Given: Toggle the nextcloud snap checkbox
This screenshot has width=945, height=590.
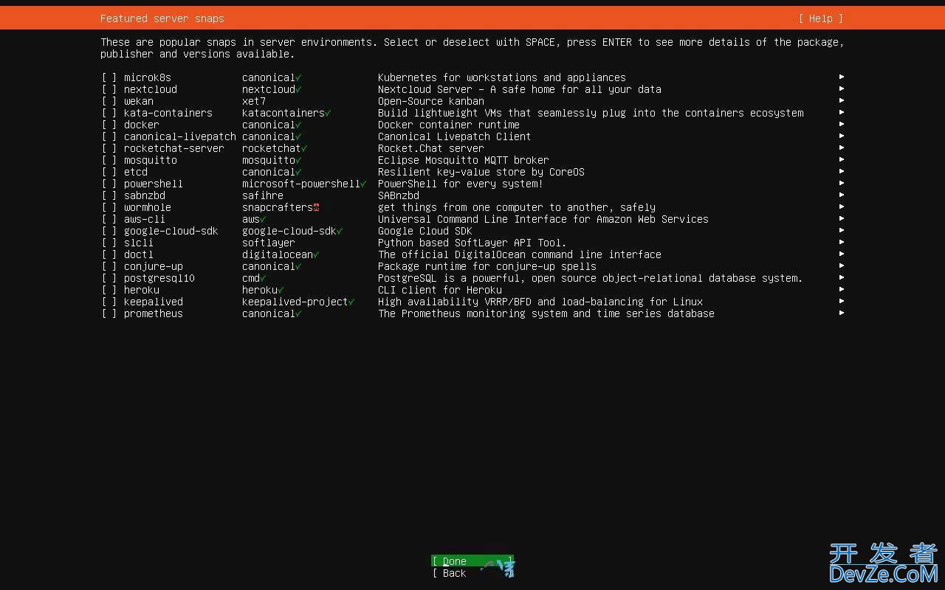Looking at the screenshot, I should [x=109, y=89].
